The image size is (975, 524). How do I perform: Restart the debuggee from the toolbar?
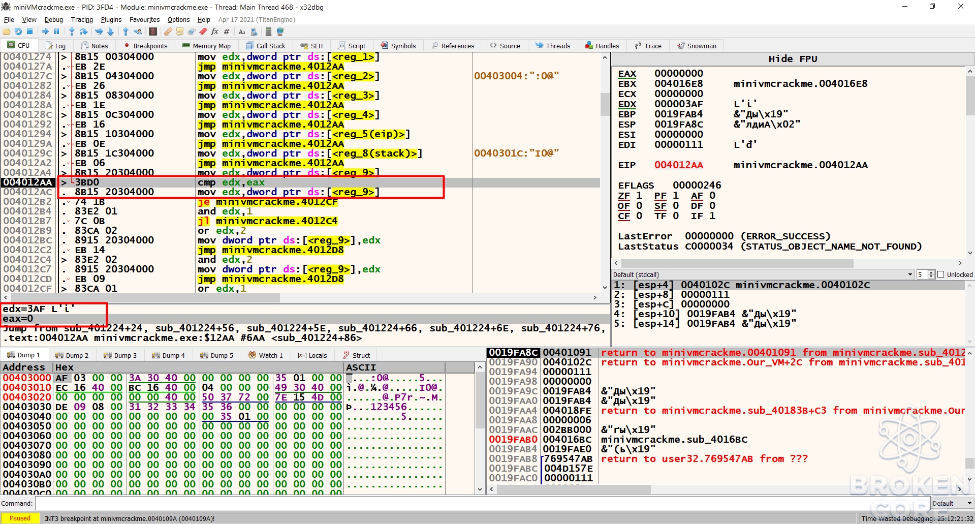coord(18,32)
